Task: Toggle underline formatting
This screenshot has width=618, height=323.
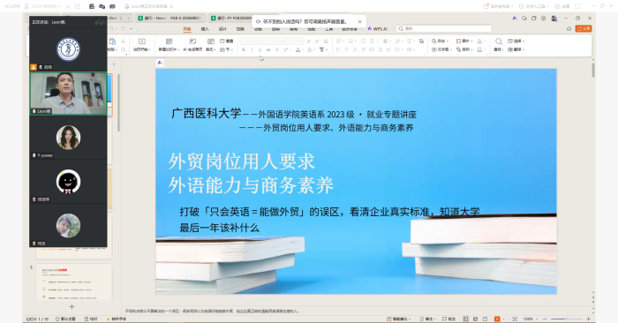Action: coord(260,49)
